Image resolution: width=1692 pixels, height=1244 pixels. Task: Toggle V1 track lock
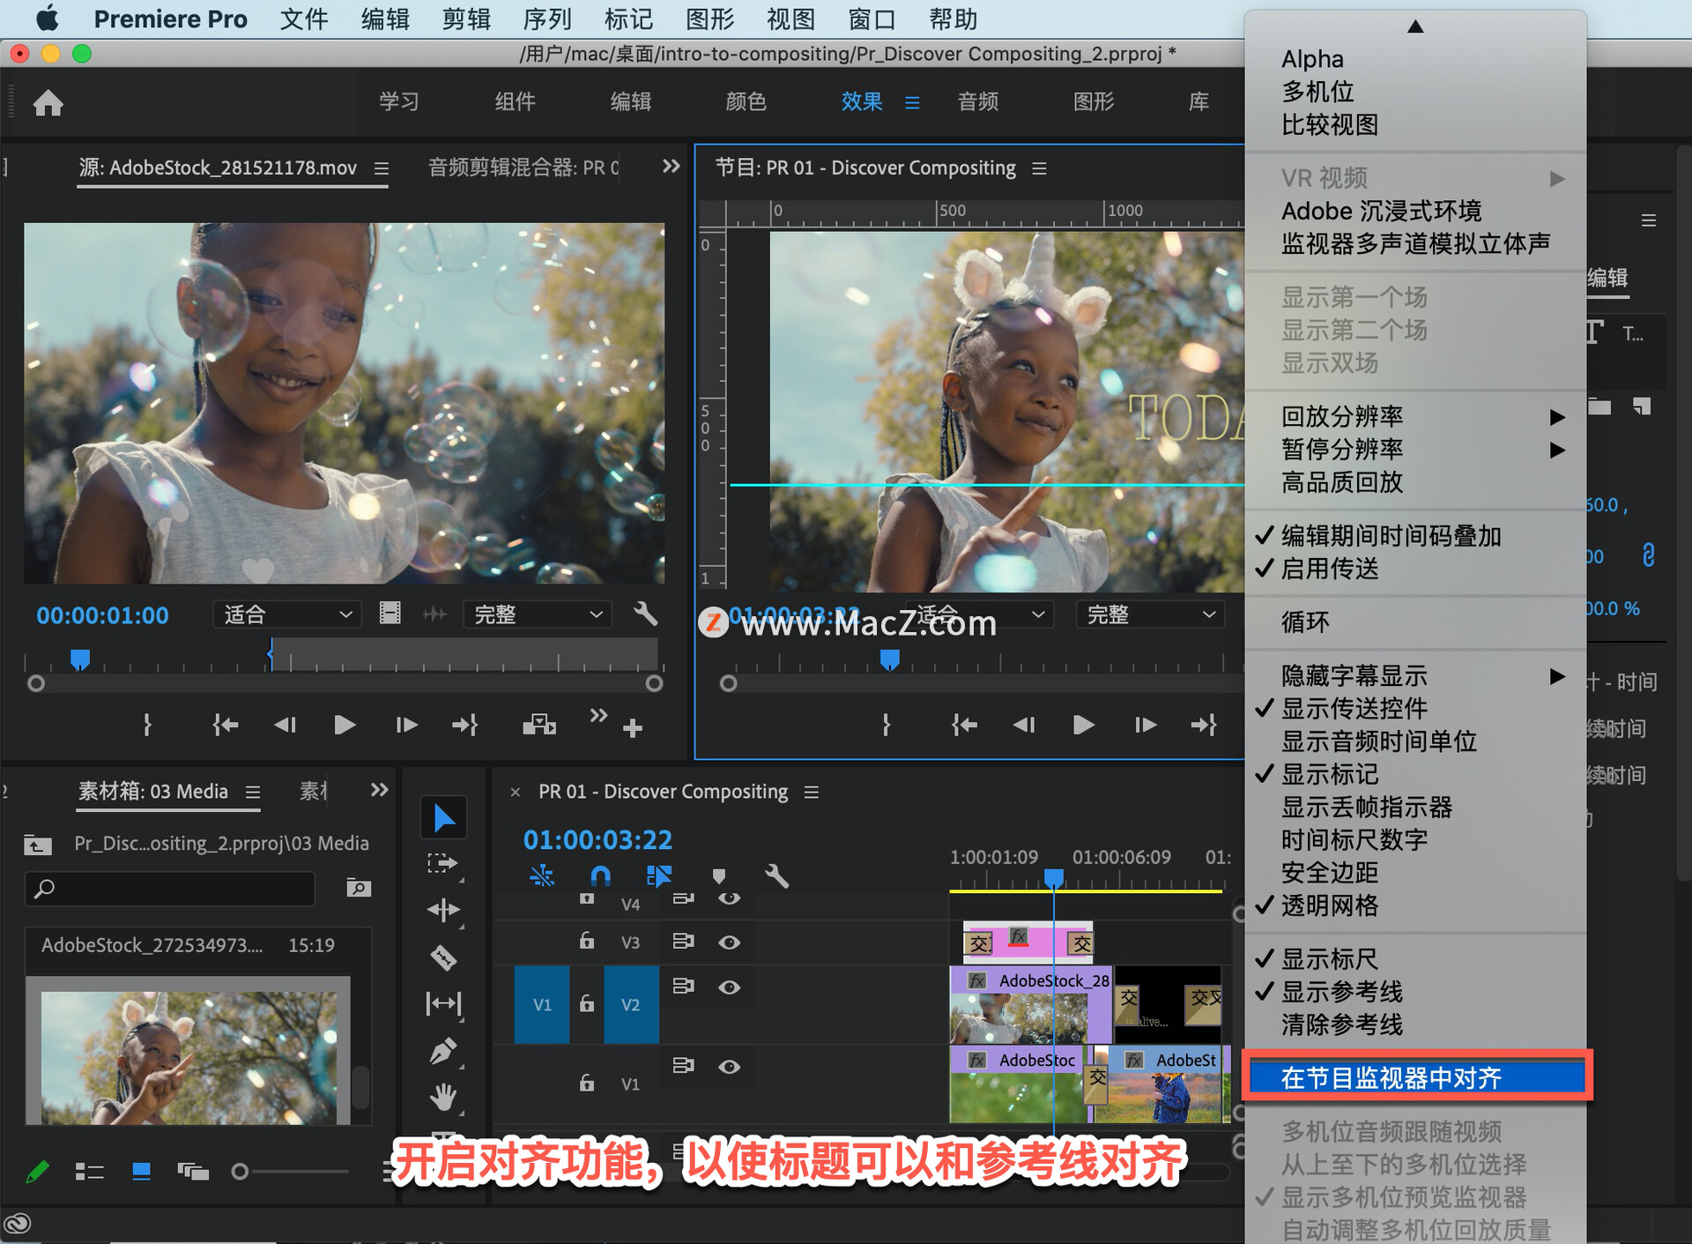pyautogui.click(x=587, y=1083)
